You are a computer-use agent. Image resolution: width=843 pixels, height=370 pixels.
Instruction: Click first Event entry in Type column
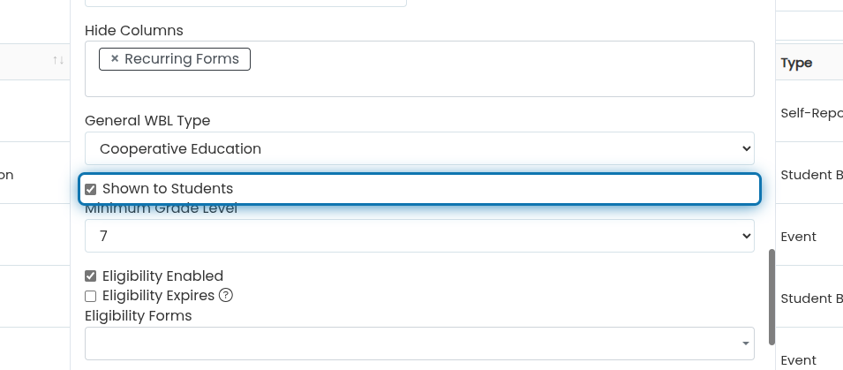click(x=798, y=237)
